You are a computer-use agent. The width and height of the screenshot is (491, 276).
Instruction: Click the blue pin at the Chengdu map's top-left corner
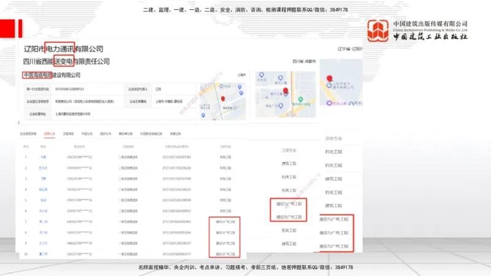[x=261, y=75]
